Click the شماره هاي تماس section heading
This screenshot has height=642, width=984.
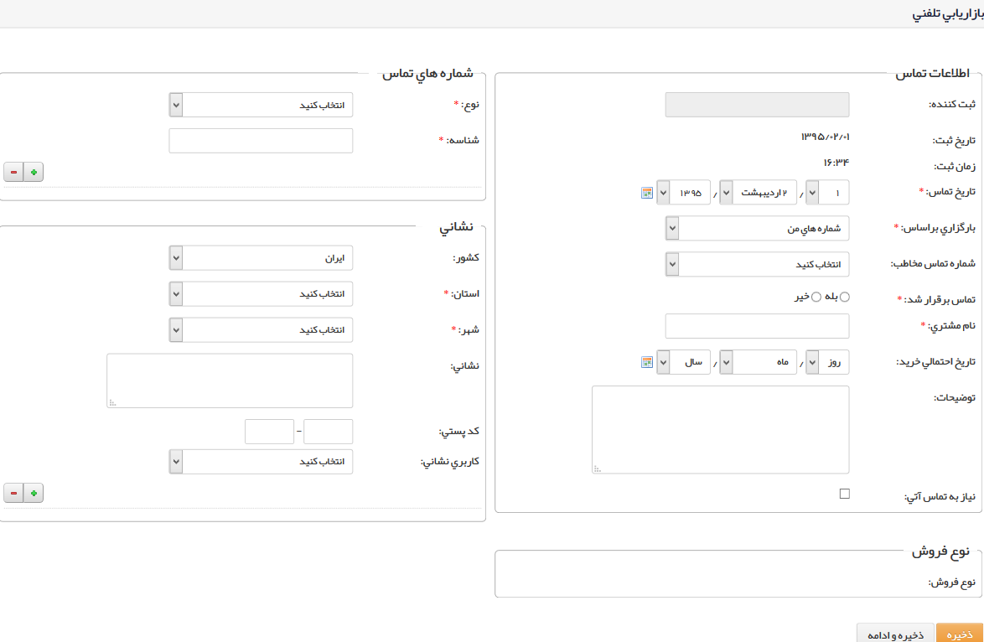click(x=427, y=74)
